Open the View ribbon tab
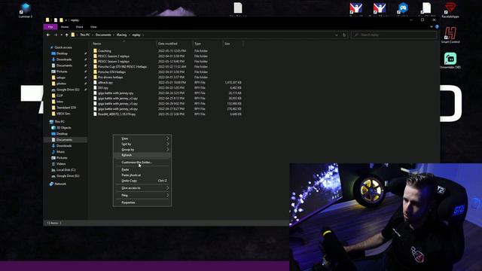This screenshot has width=482, height=271. [93, 27]
